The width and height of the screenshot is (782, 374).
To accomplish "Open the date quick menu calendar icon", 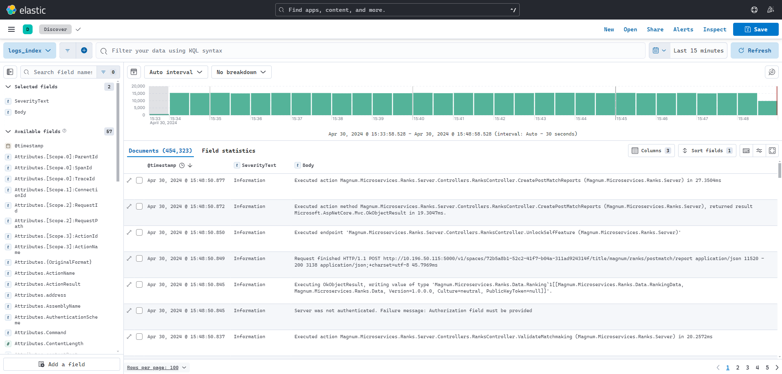I will pyautogui.click(x=659, y=50).
